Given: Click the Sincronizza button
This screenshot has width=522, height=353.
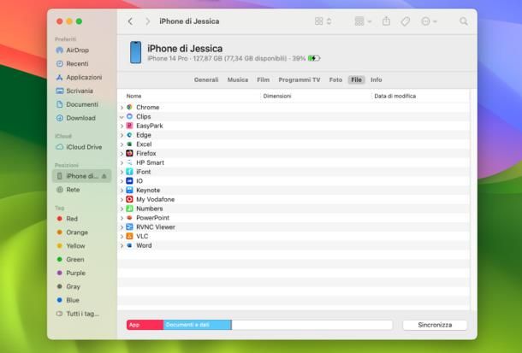Looking at the screenshot, I should pyautogui.click(x=435, y=325).
